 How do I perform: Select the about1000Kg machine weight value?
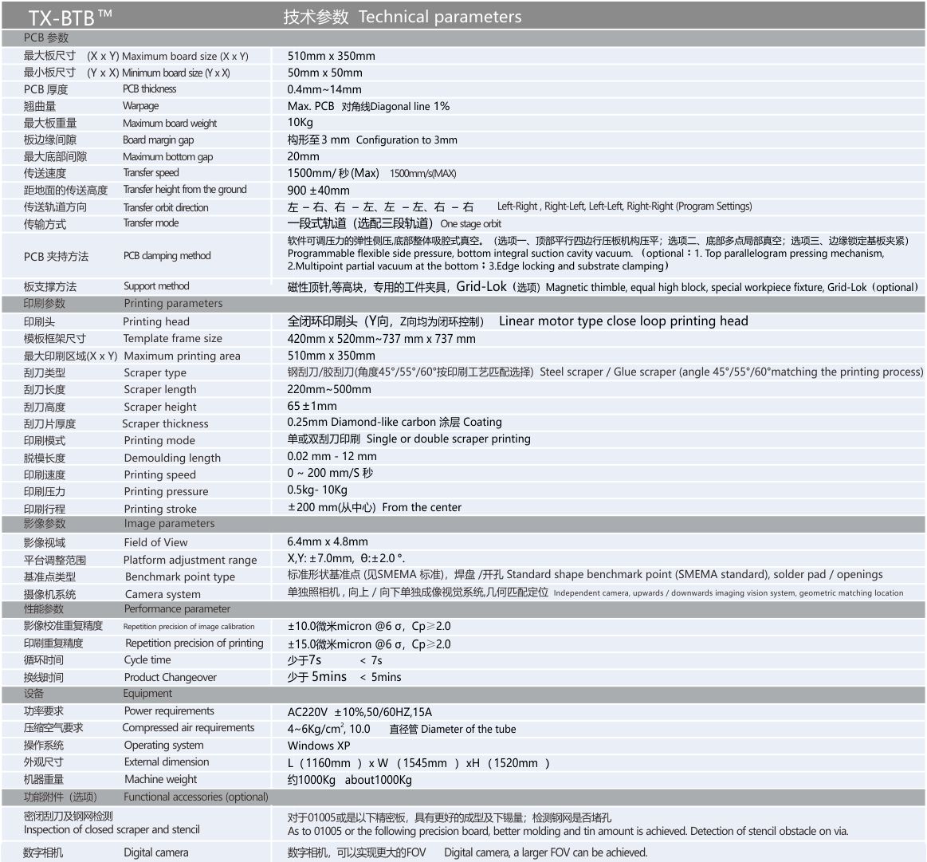point(379,781)
